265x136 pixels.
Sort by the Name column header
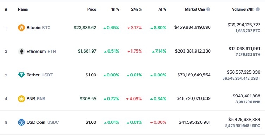(23, 9)
